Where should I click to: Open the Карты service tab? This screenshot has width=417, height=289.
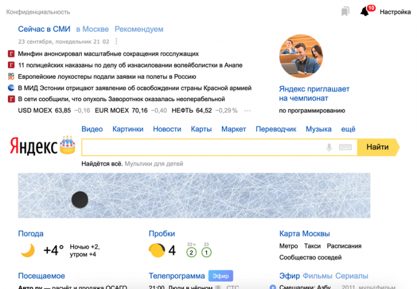click(x=202, y=129)
